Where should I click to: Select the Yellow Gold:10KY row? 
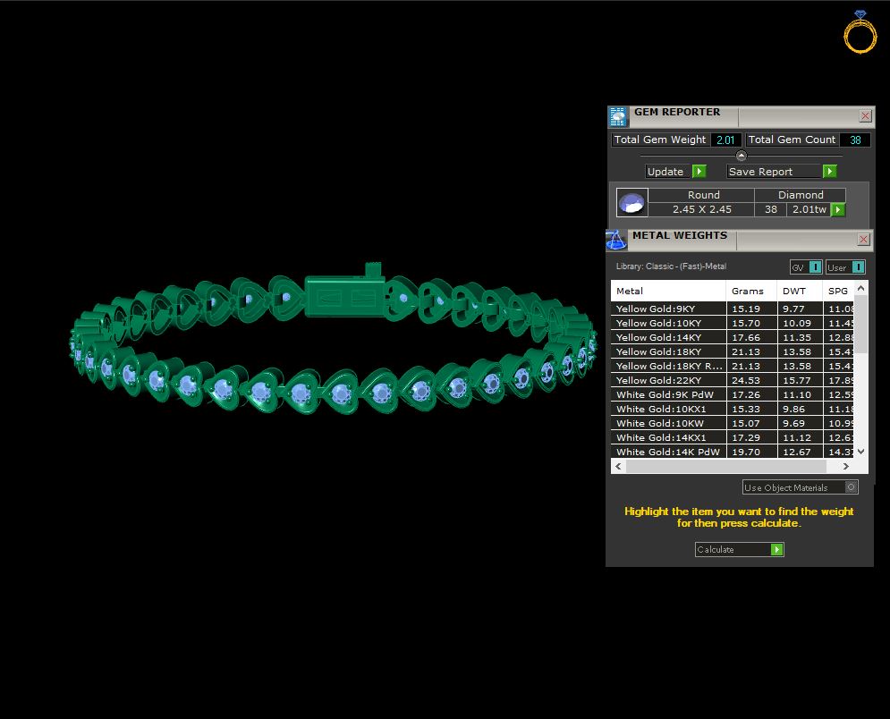click(x=733, y=323)
